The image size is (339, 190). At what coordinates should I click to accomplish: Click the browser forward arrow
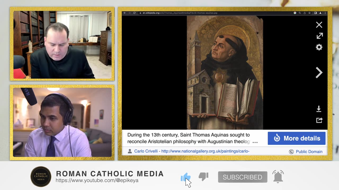pos(130,13)
